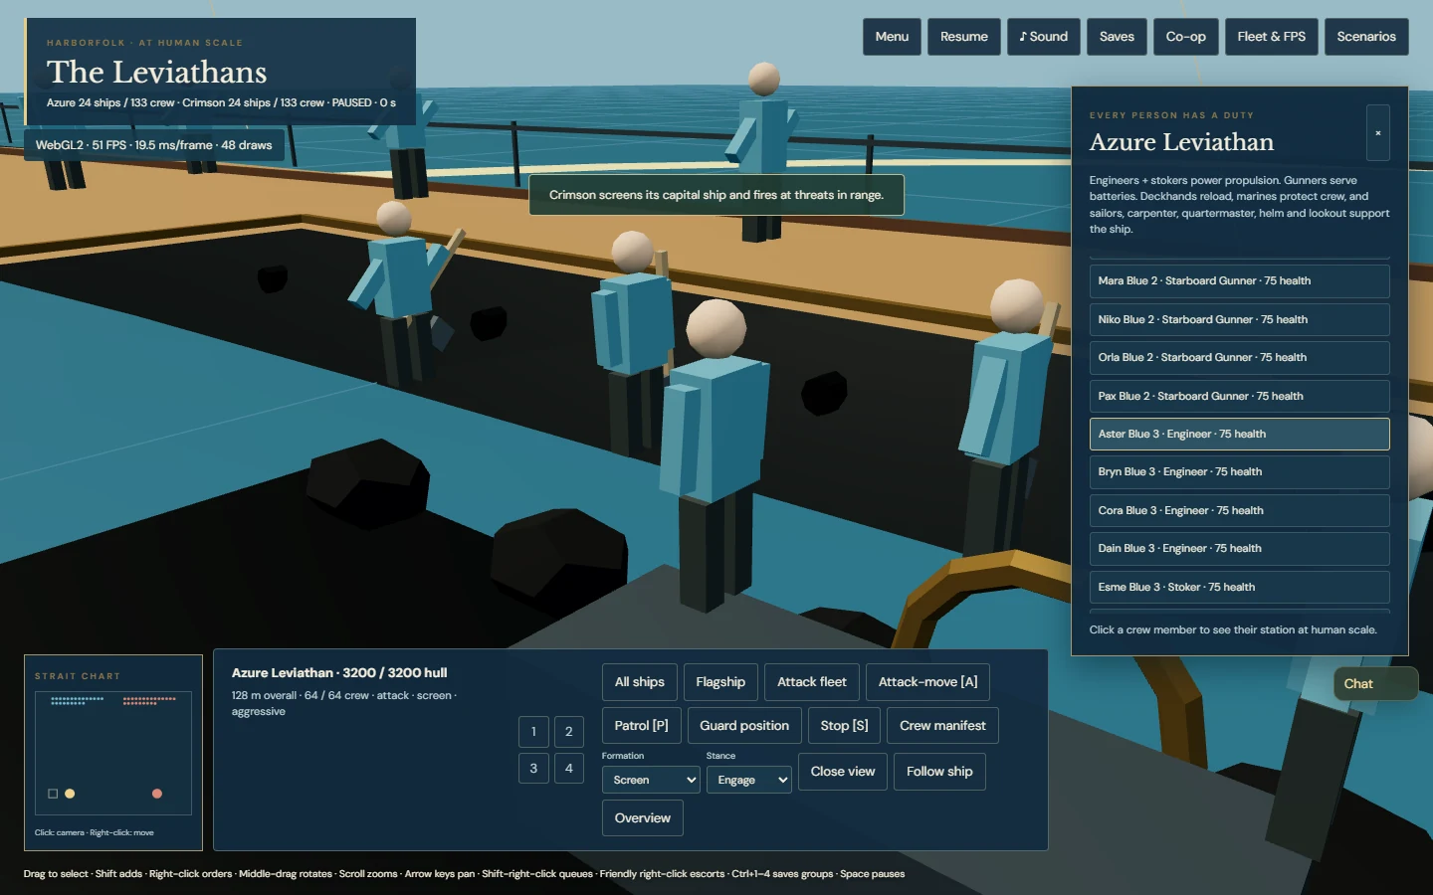Toggle the Follow ship camera mode
Image resolution: width=1433 pixels, height=895 pixels.
pyautogui.click(x=939, y=772)
